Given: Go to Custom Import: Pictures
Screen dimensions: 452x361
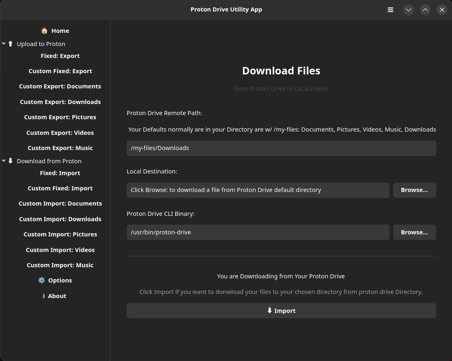Looking at the screenshot, I should pyautogui.click(x=60, y=234).
